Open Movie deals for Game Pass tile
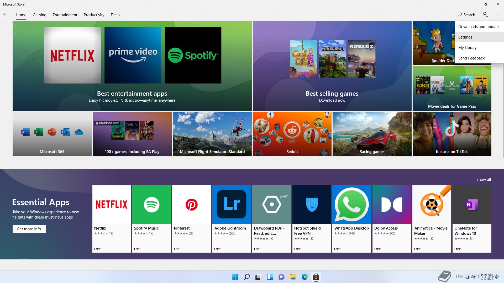This screenshot has width=504, height=283. pos(452,88)
